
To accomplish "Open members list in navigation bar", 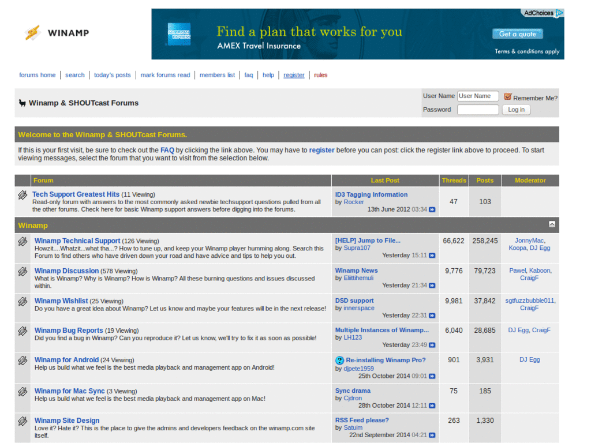I will point(217,75).
